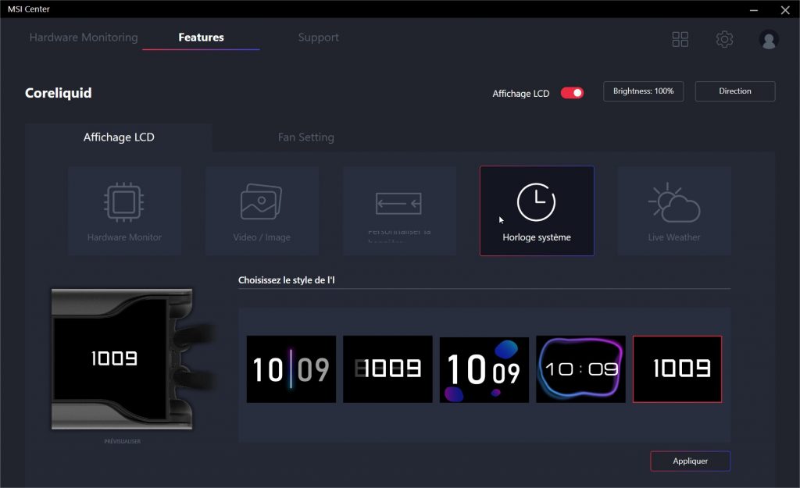Click the cooler LCD preview image
This screenshot has width=800, height=488.
[122, 359]
